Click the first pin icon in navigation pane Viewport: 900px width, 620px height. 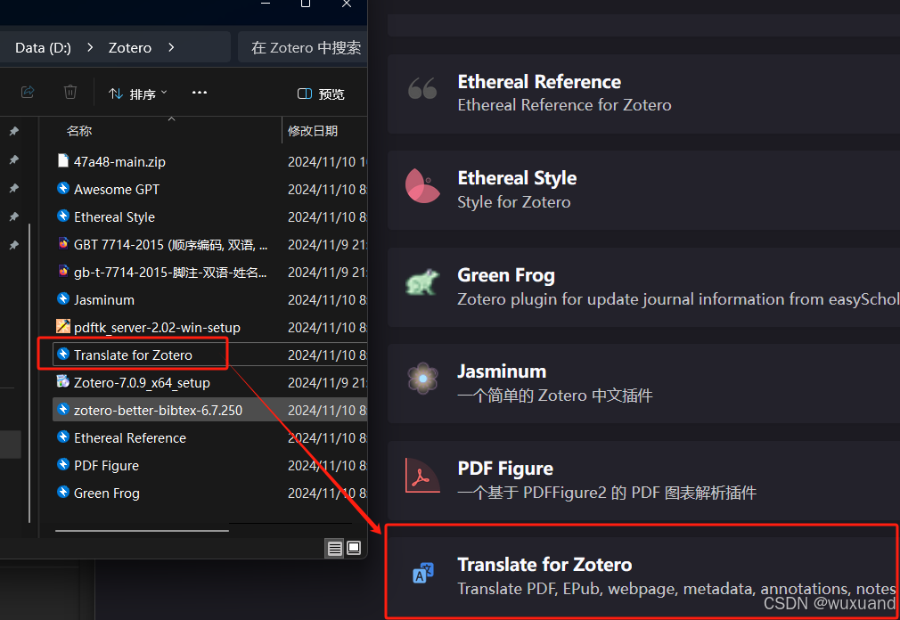pyautogui.click(x=13, y=131)
